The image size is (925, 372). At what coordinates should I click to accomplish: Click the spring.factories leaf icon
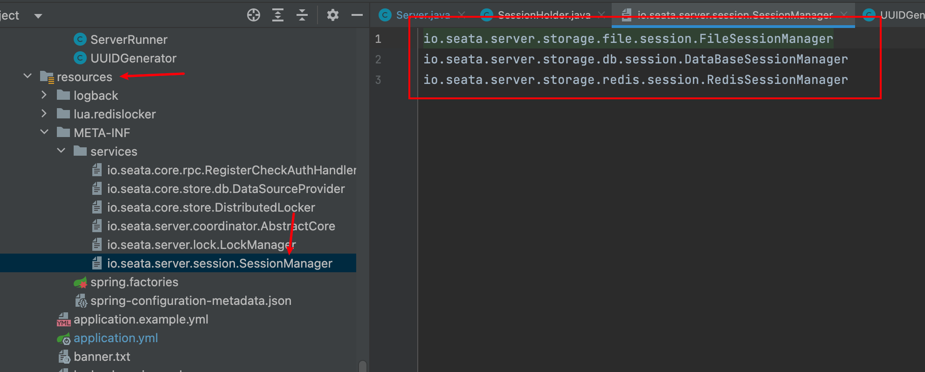[81, 282]
